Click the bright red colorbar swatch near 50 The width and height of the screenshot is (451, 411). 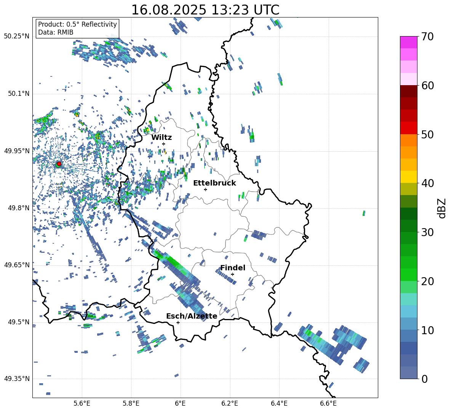coord(408,128)
